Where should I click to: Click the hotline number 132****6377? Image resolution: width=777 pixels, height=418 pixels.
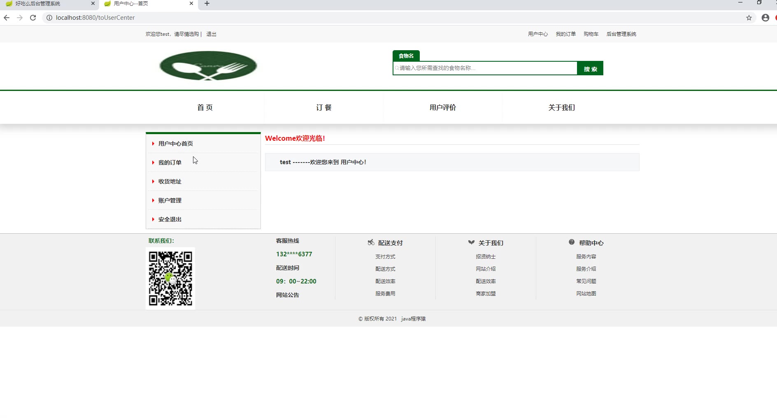[294, 254]
